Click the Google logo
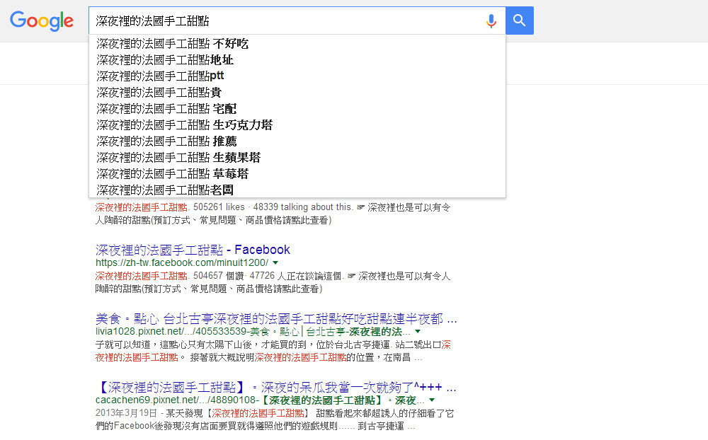Image resolution: width=708 pixels, height=440 pixels. click(42, 21)
